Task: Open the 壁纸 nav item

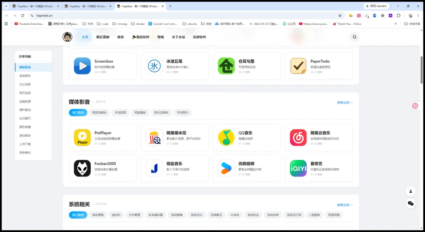Action: (x=161, y=37)
